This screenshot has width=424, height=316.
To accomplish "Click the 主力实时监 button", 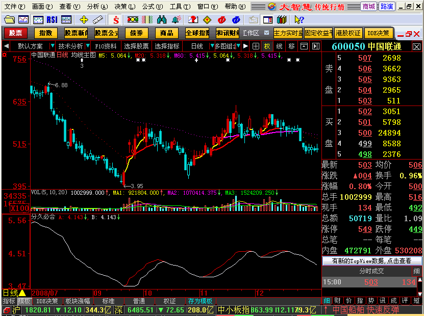I will 288,33.
